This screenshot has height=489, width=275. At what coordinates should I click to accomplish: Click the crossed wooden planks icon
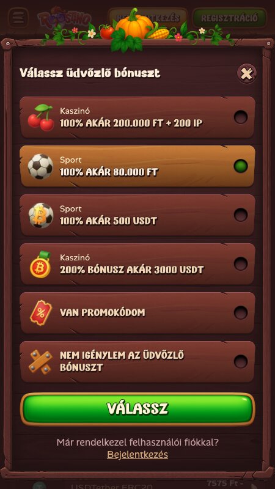tap(40, 362)
